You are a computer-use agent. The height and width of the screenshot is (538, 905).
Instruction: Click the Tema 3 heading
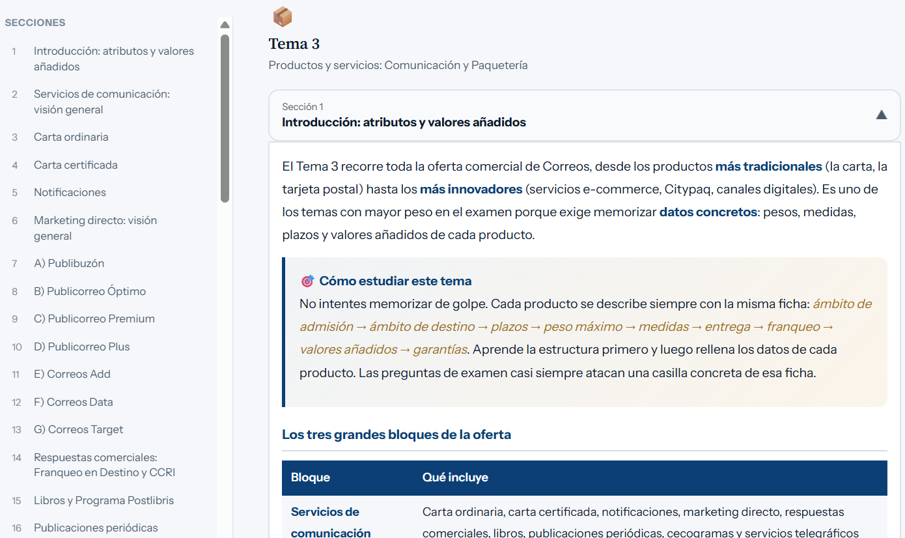pos(294,44)
